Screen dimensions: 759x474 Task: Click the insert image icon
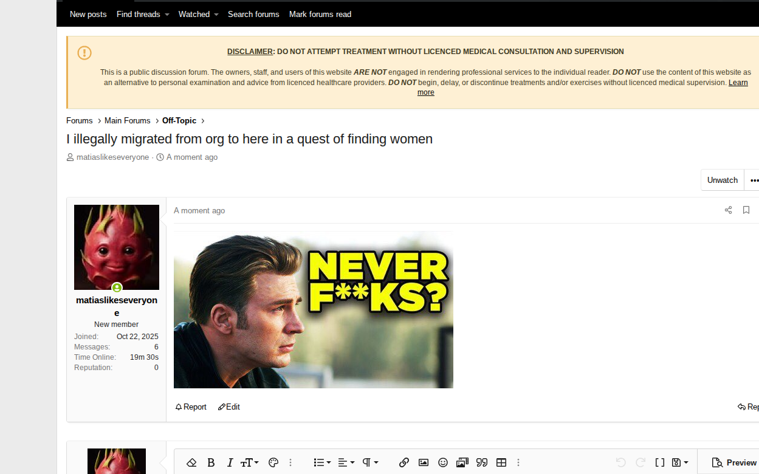point(424,462)
